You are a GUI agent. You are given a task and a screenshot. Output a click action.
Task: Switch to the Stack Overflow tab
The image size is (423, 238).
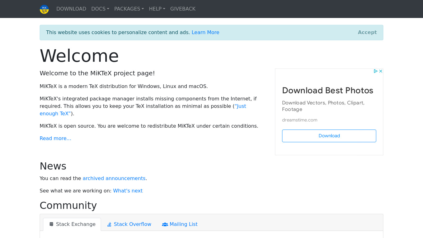click(129, 224)
